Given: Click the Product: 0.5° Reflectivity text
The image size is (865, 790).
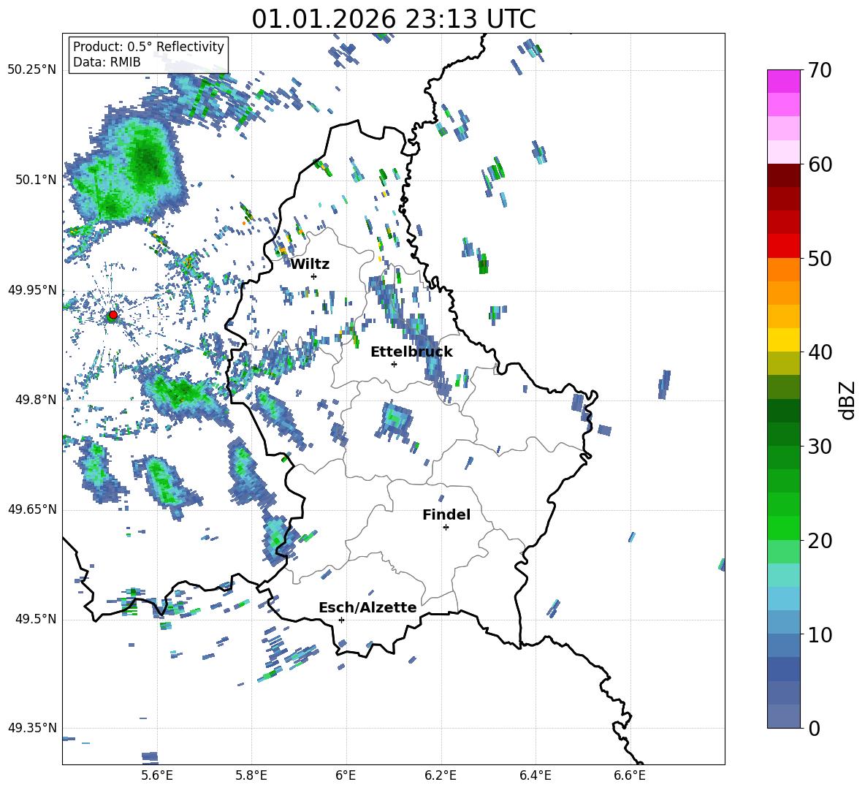Looking at the screenshot, I should pos(148,47).
